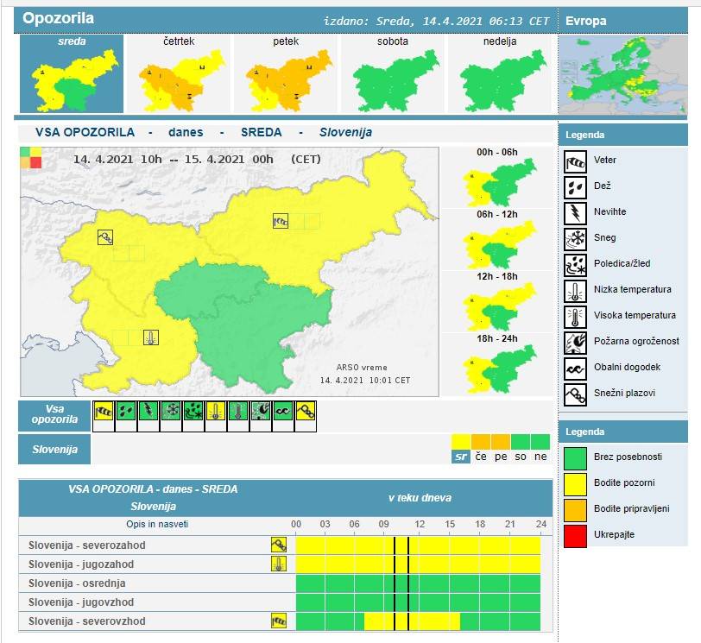Click the thunderstorm icon in Vsa opozorila row
Image resolution: width=701 pixels, height=643 pixels.
point(148,413)
